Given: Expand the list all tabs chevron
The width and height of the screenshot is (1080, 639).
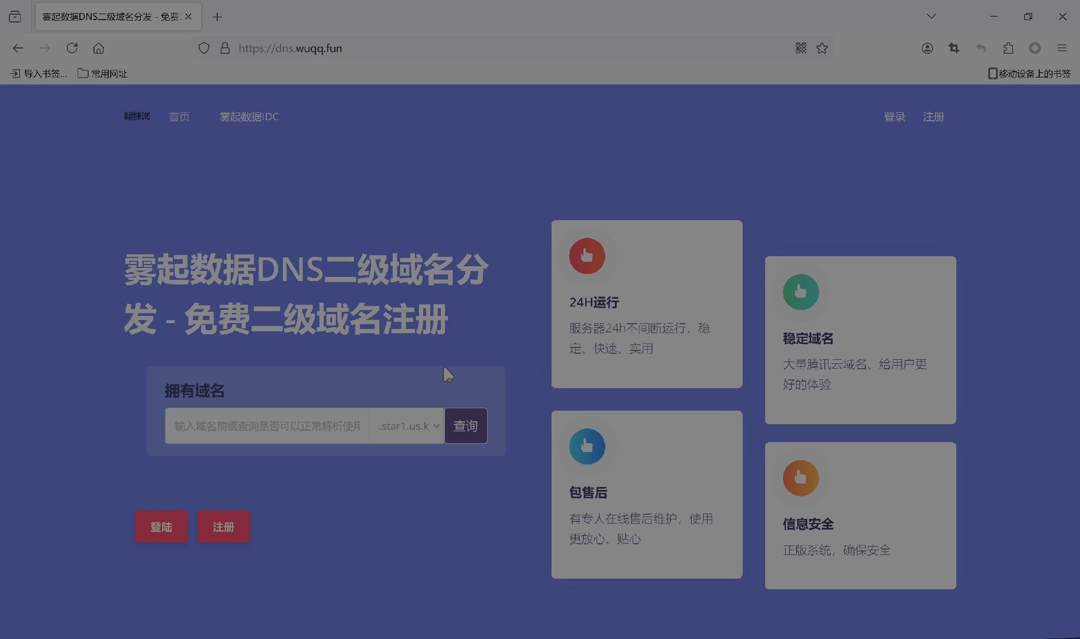Looking at the screenshot, I should tap(931, 16).
